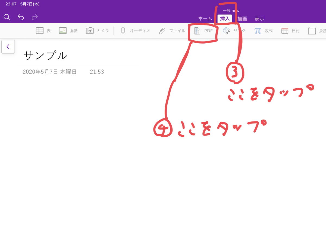Undo the last action

pyautogui.click(x=21, y=17)
